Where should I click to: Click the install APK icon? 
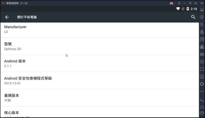[x=202, y=47]
